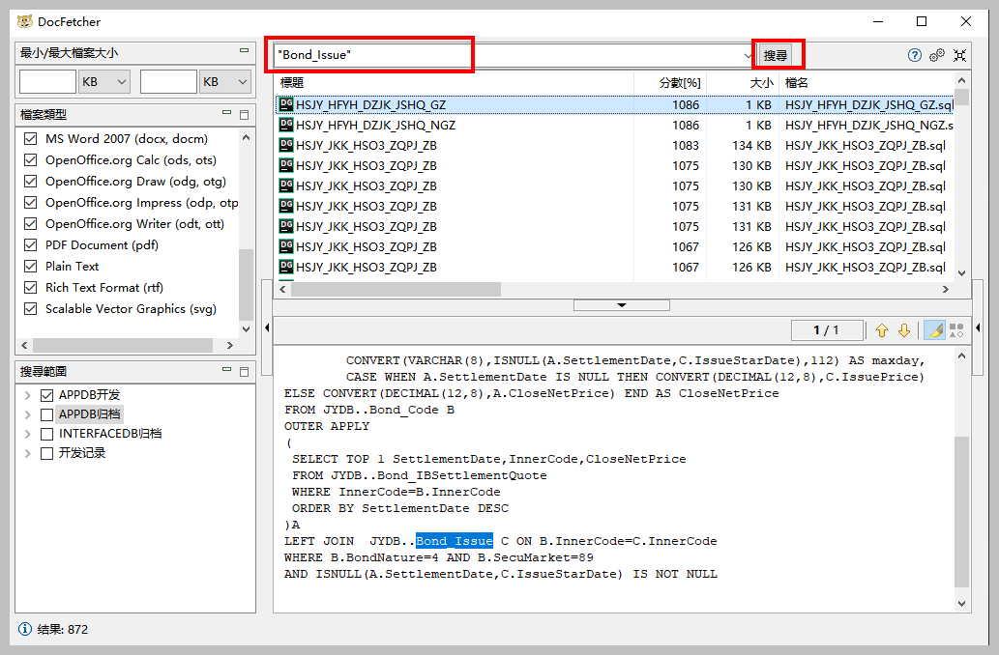Open the DocFetcher help documentation
This screenshot has width=999, height=655.
(914, 56)
